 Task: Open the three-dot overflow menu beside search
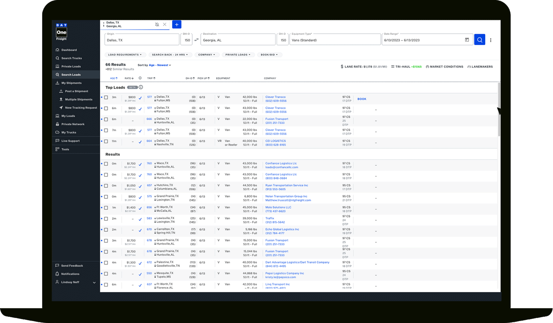pos(491,39)
